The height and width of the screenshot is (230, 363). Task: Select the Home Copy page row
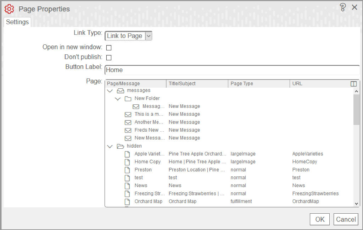pos(229,162)
